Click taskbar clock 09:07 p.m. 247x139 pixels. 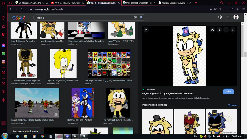(237, 137)
